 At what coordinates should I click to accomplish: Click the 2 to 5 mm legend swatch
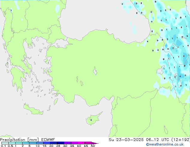coord(26,143)
